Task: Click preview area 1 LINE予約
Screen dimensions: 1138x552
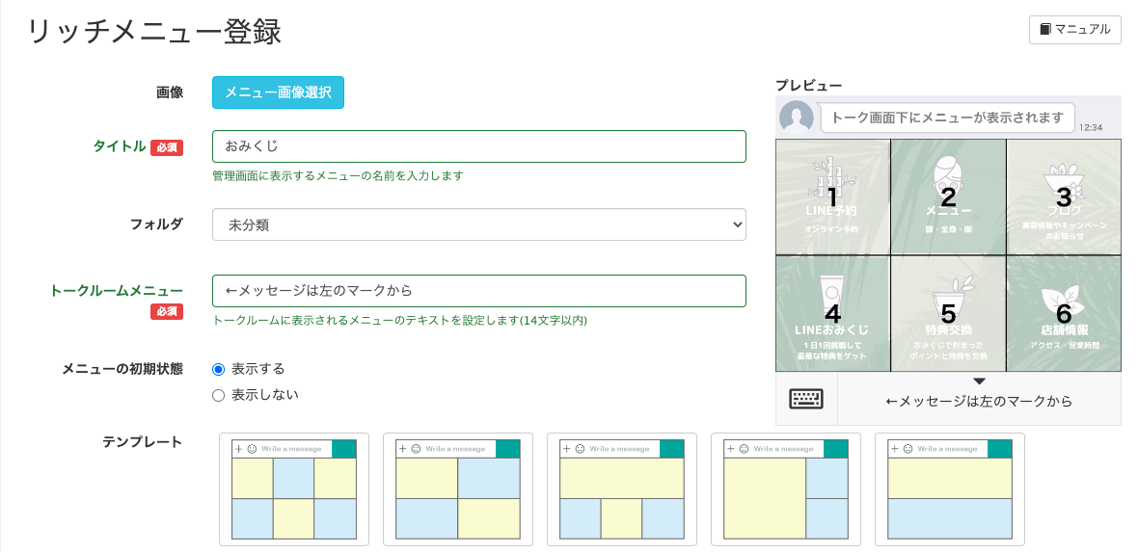Action: click(833, 197)
